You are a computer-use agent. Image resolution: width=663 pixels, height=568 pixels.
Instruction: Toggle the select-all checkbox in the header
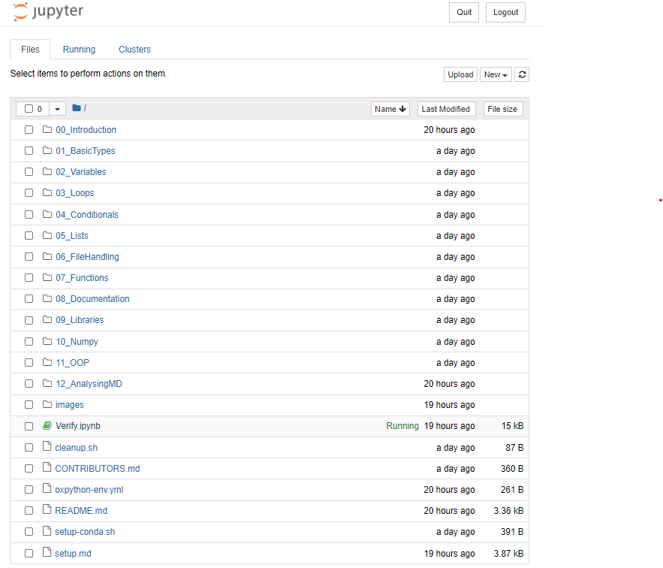[29, 109]
